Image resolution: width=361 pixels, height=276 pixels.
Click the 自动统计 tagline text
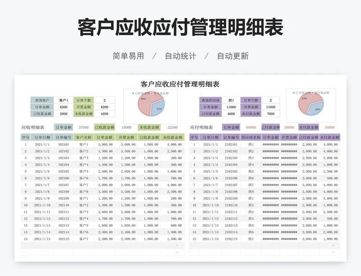coord(180,56)
